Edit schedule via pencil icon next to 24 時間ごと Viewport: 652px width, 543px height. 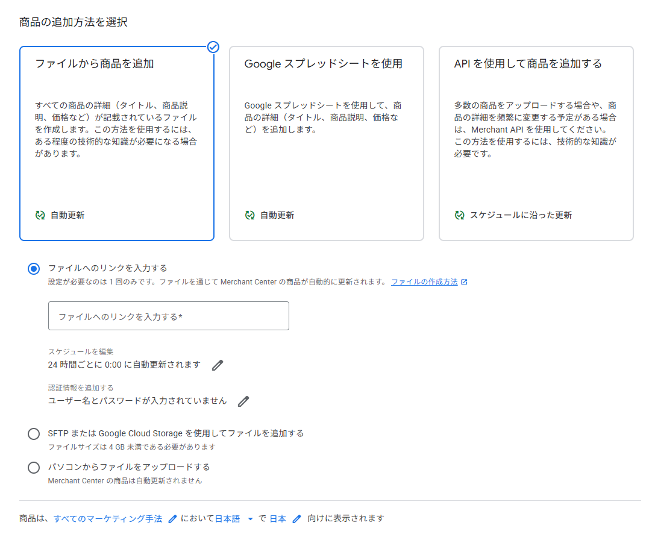coord(218,365)
